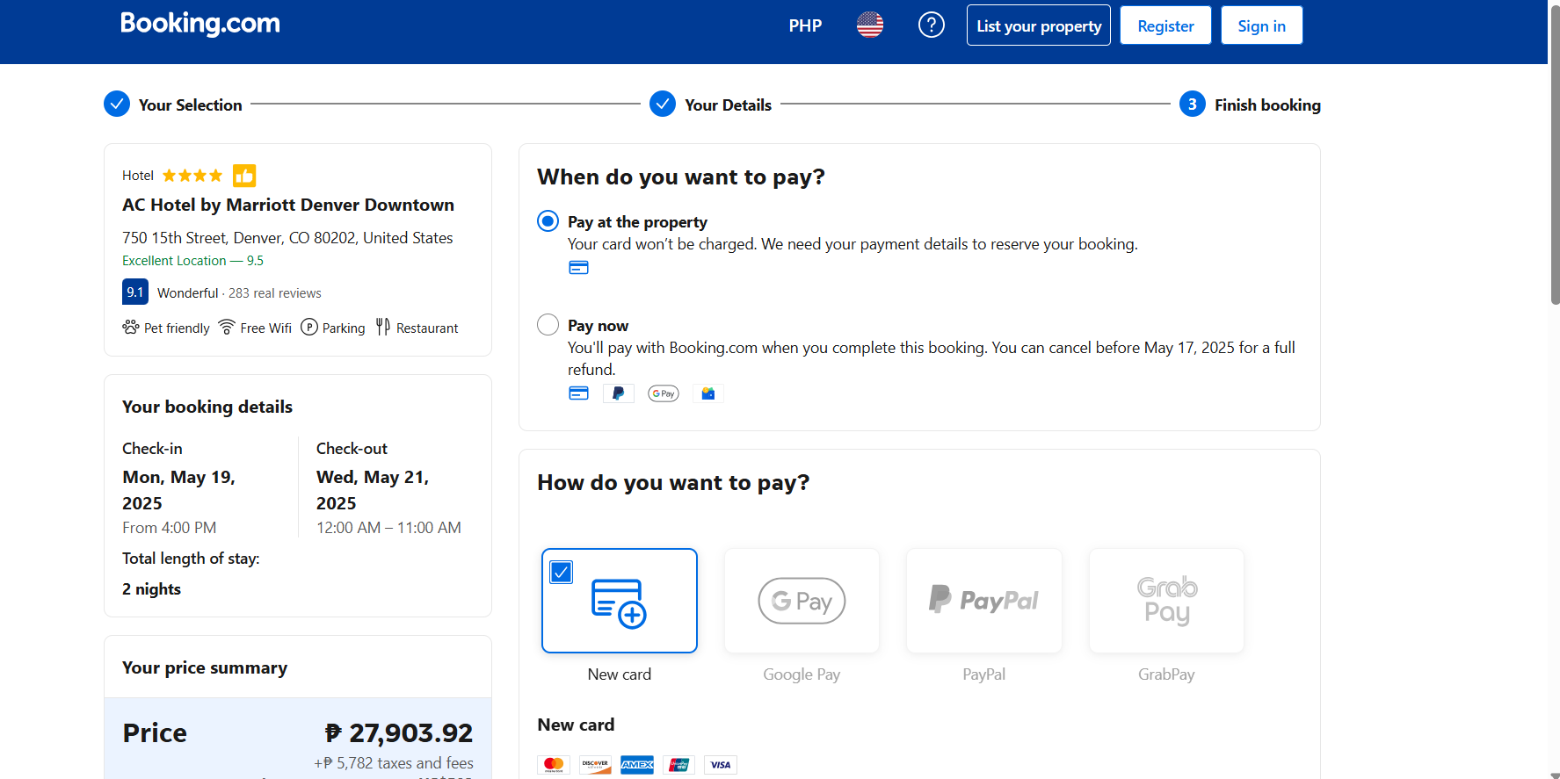Click the Discover card logo
1560x779 pixels.
pos(595,765)
